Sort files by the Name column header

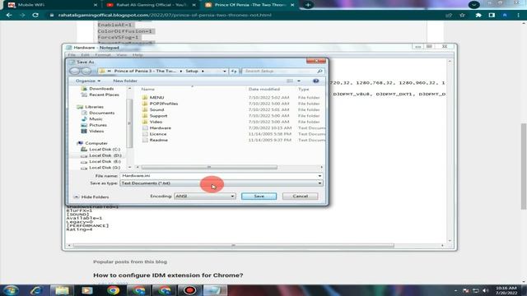pos(147,90)
